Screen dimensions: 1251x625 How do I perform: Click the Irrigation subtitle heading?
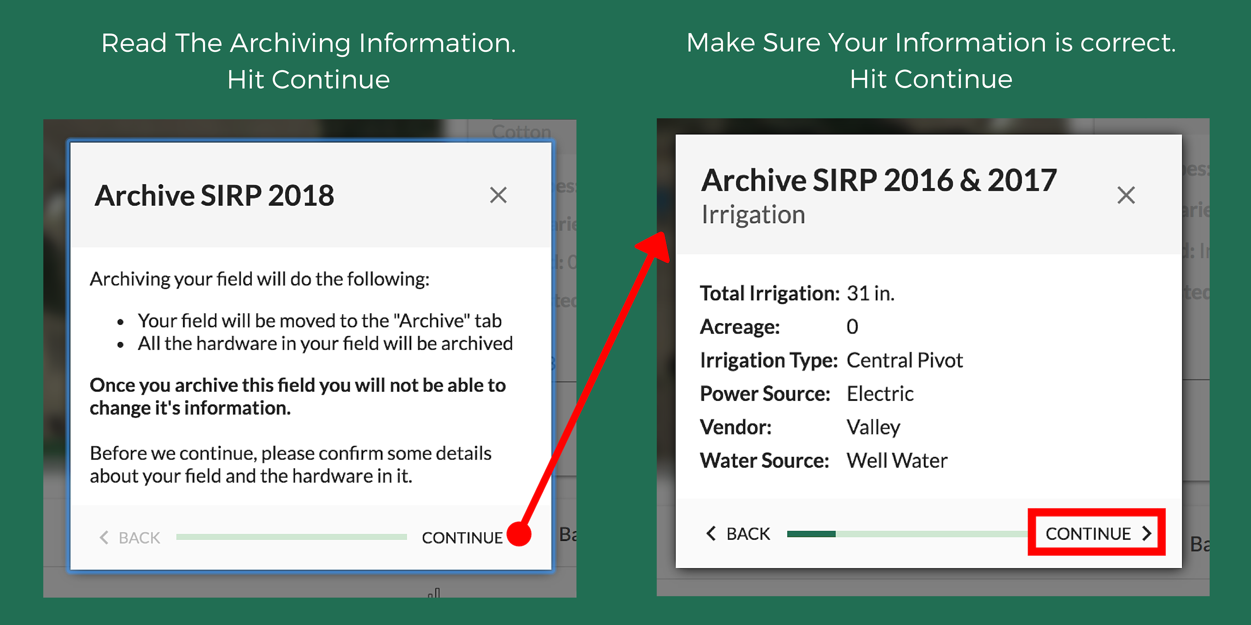[753, 214]
